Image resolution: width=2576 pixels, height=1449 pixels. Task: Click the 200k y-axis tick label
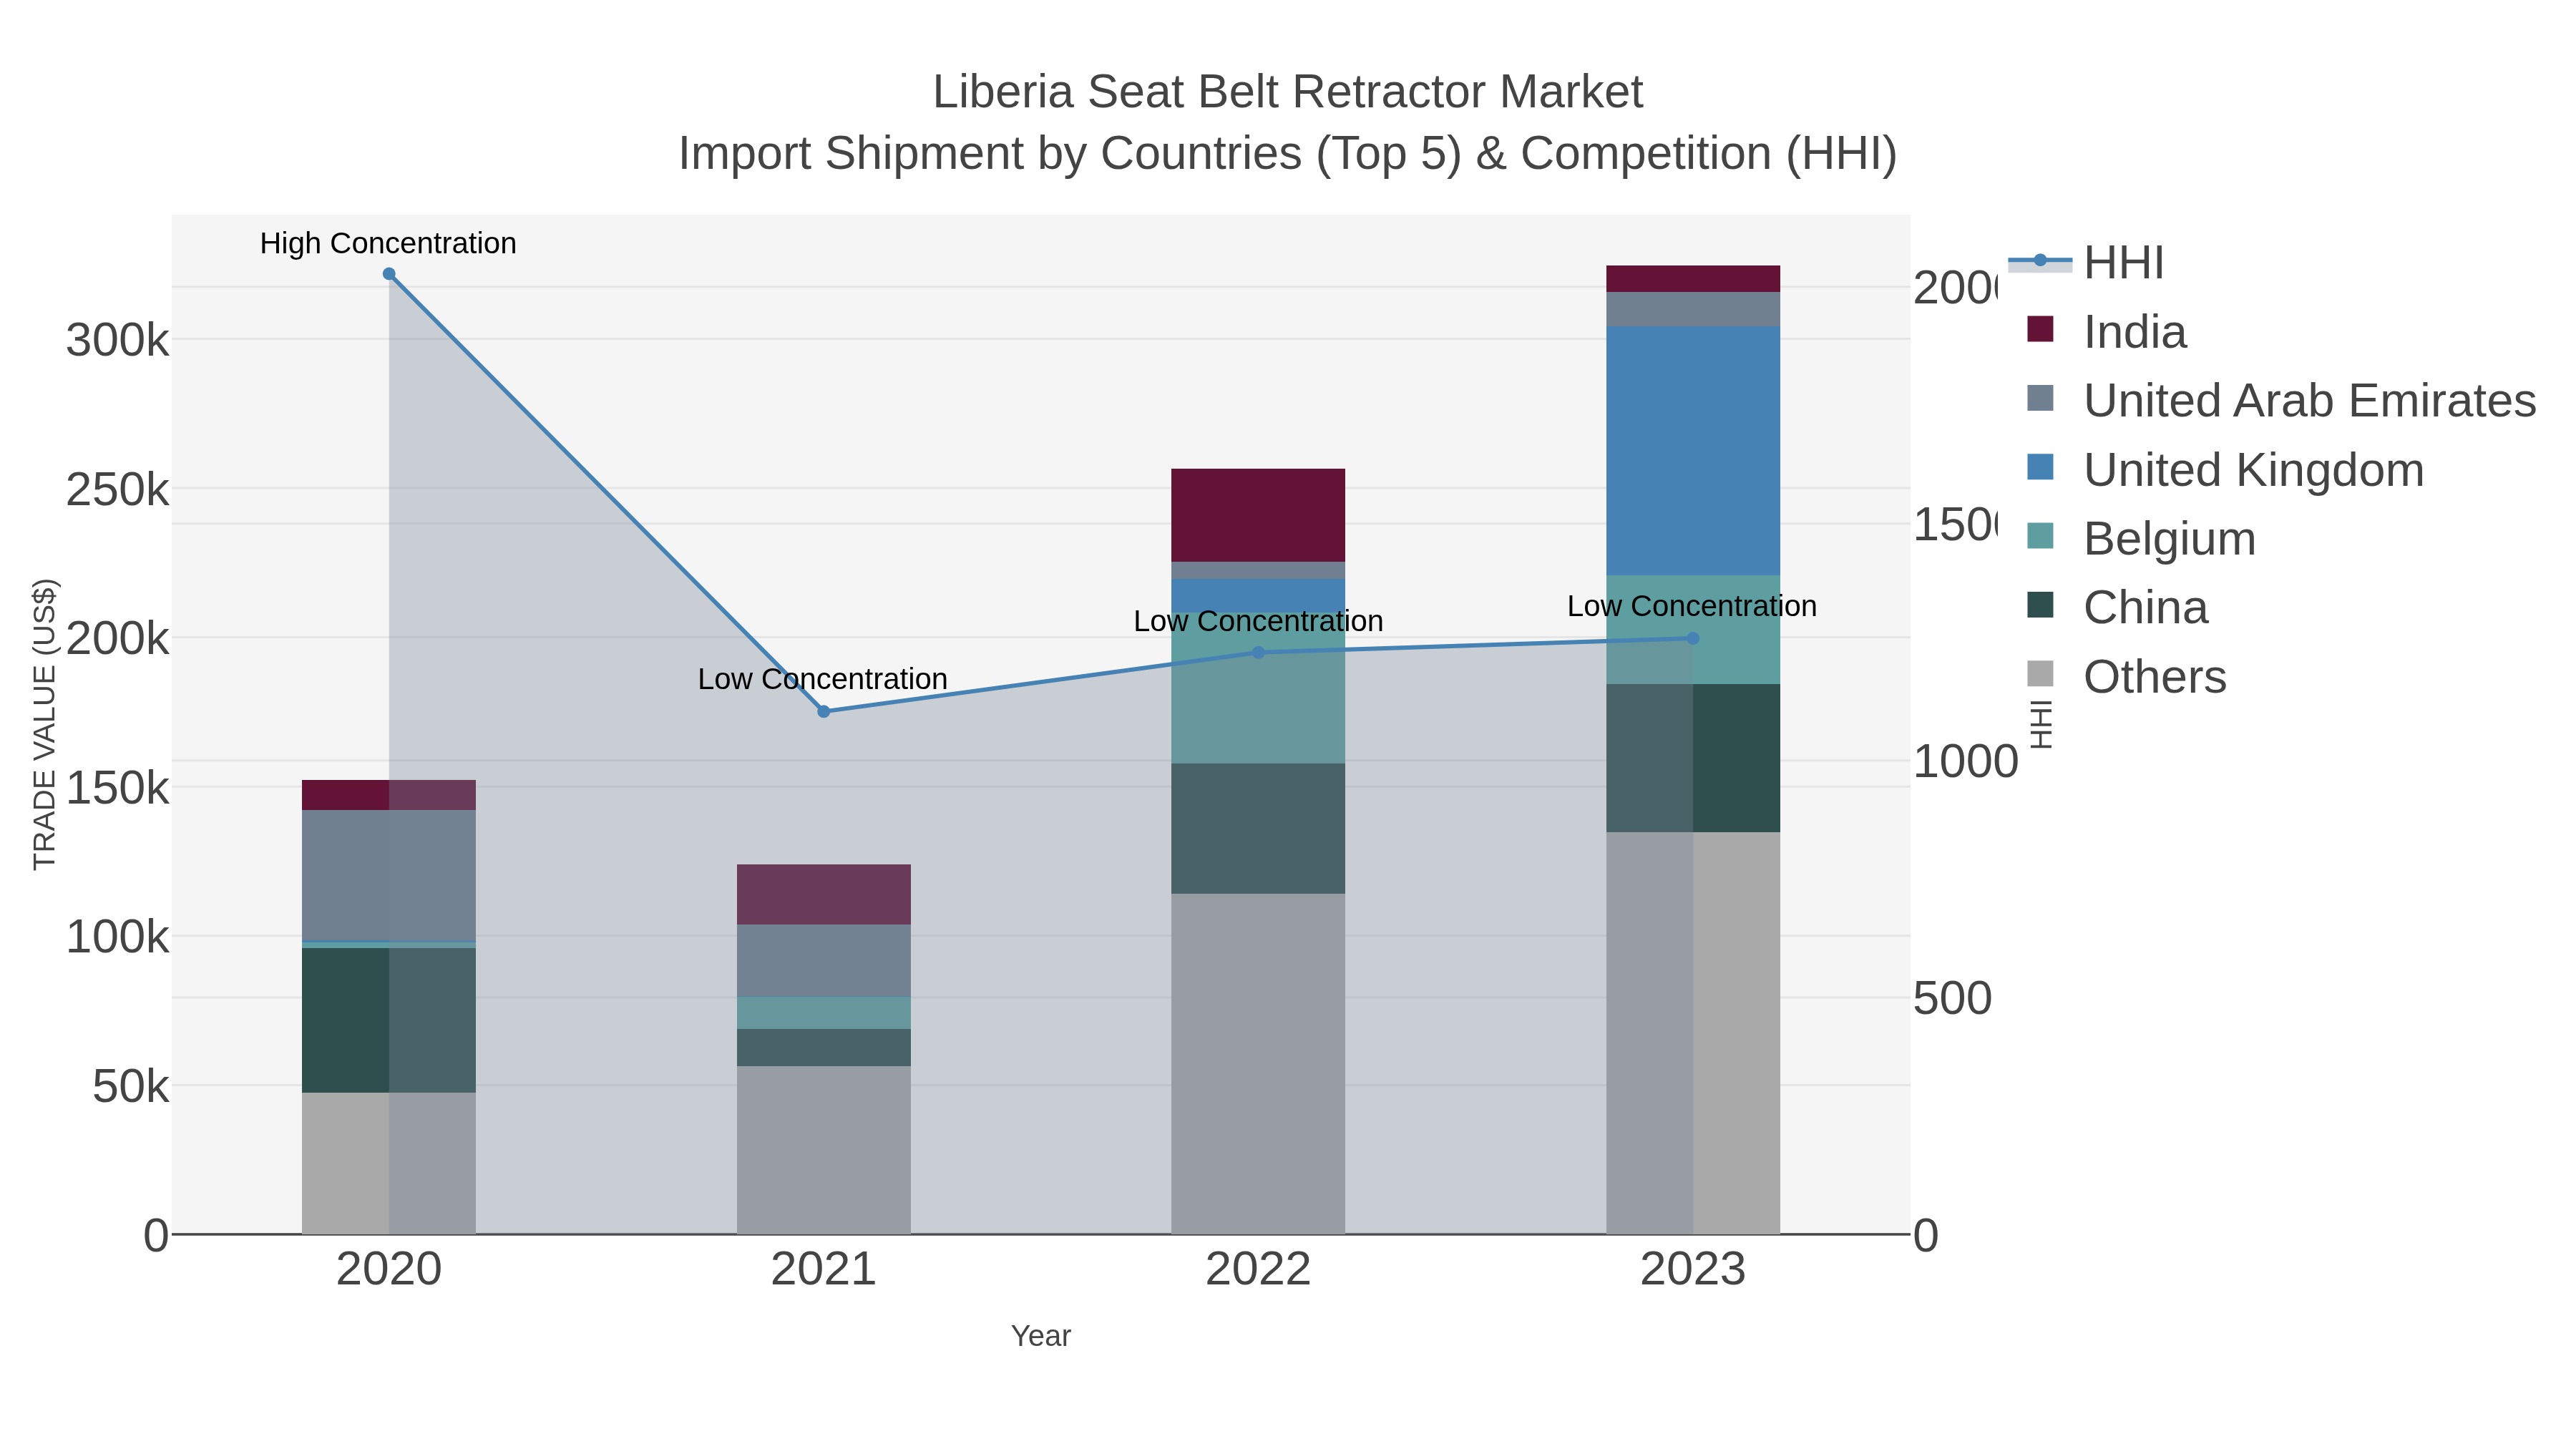118,639
